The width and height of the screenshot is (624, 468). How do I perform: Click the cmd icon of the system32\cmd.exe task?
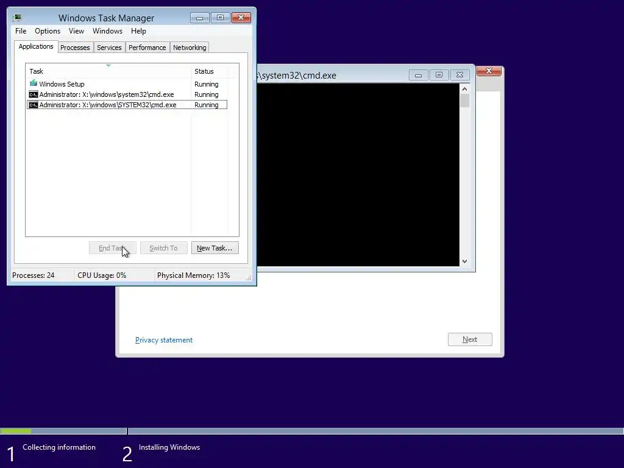34,94
